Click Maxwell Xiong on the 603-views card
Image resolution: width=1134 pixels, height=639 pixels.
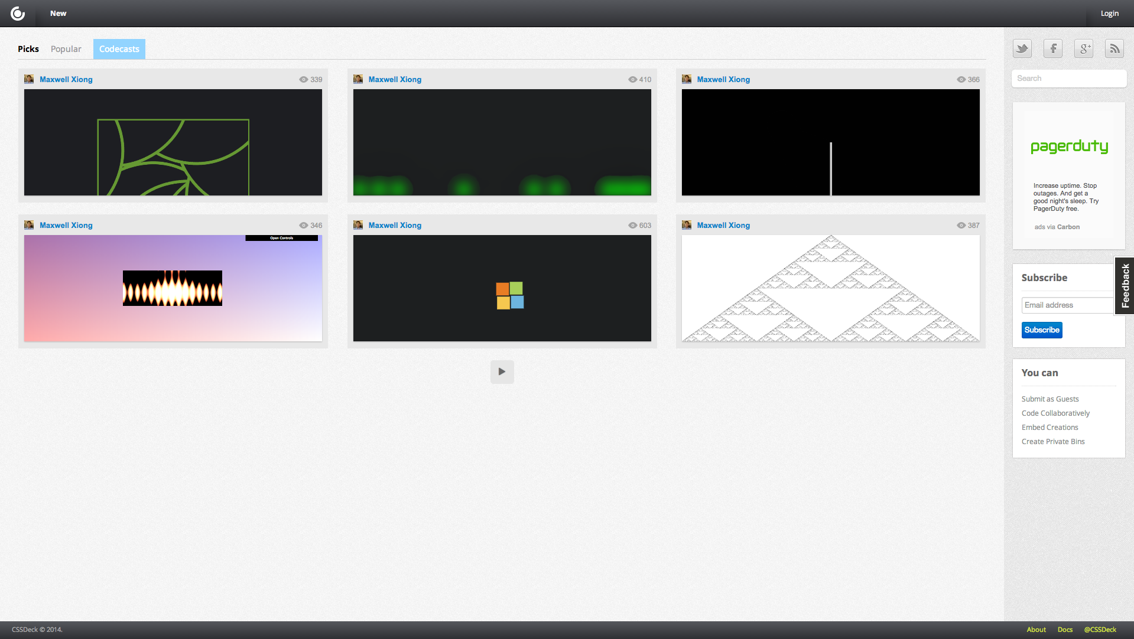click(x=395, y=225)
